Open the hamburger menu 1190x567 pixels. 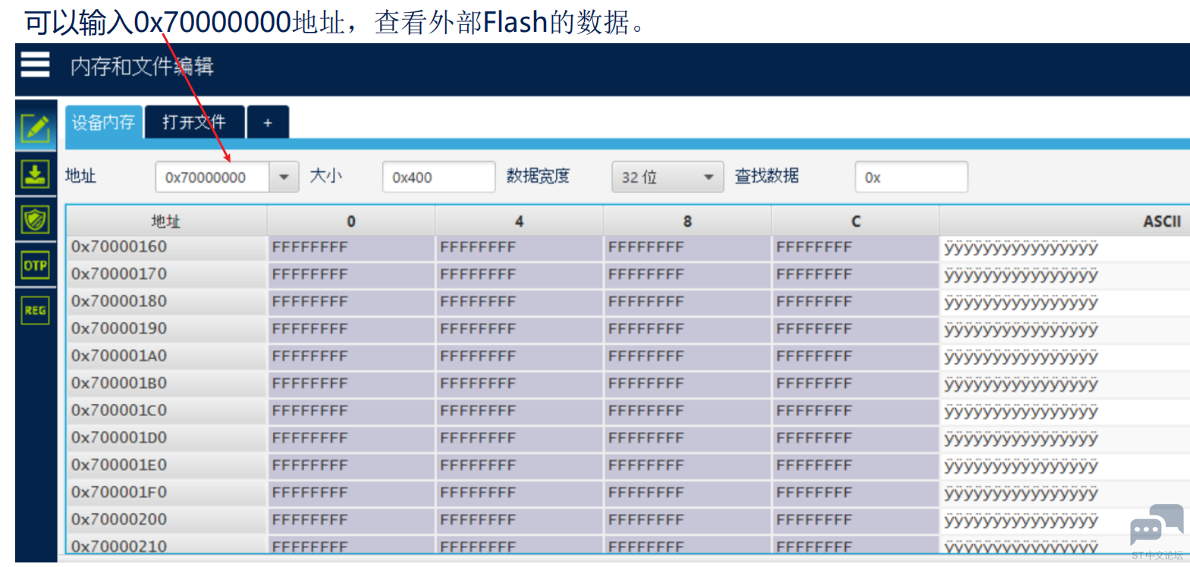pos(35,65)
